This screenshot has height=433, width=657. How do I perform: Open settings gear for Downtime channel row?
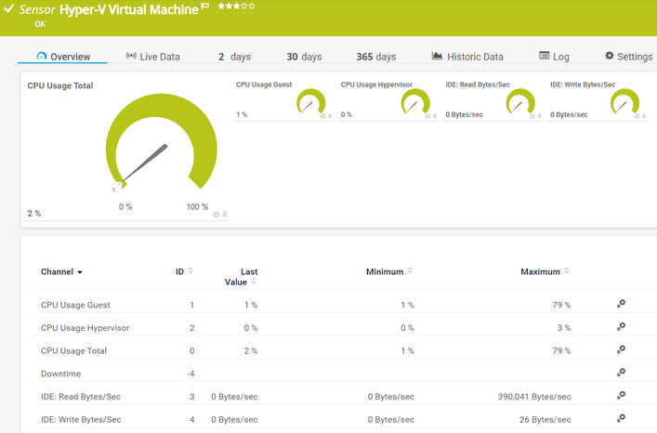621,373
